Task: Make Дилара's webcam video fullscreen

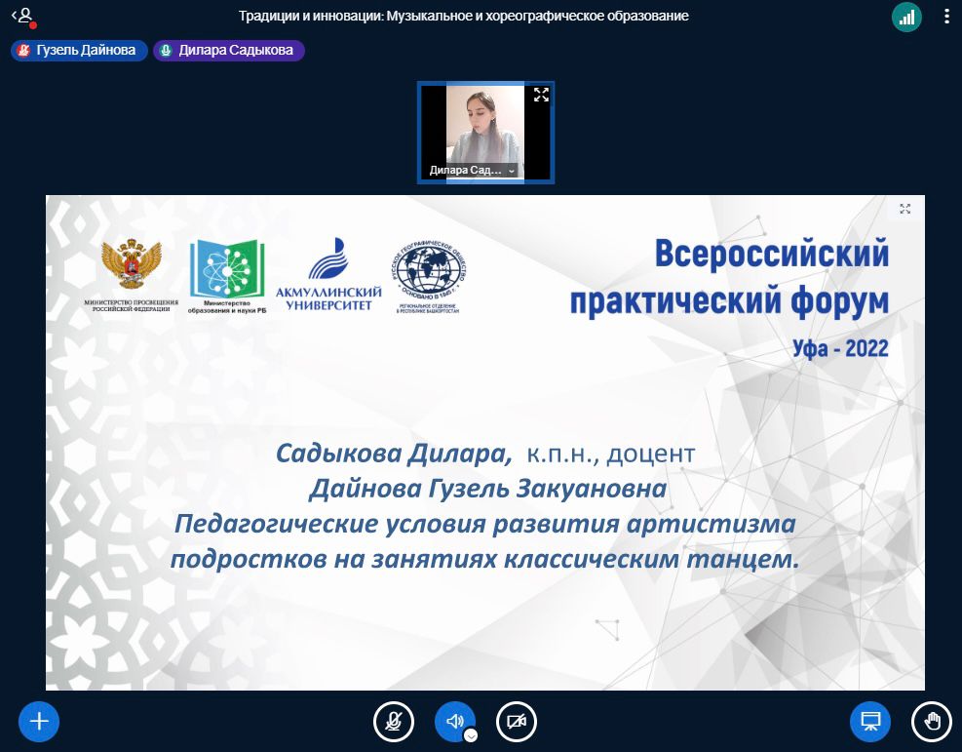Action: (x=541, y=95)
